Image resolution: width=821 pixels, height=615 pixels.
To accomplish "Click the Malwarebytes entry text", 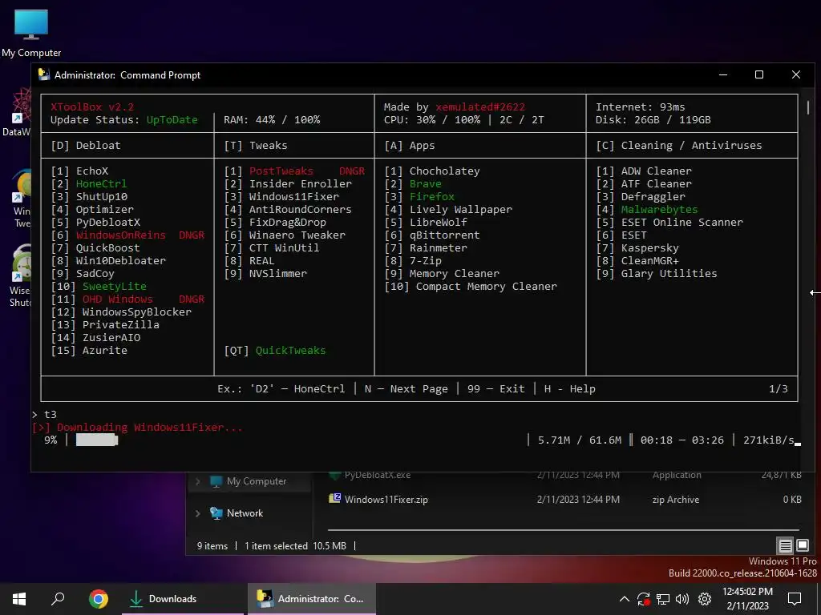I will (659, 209).
